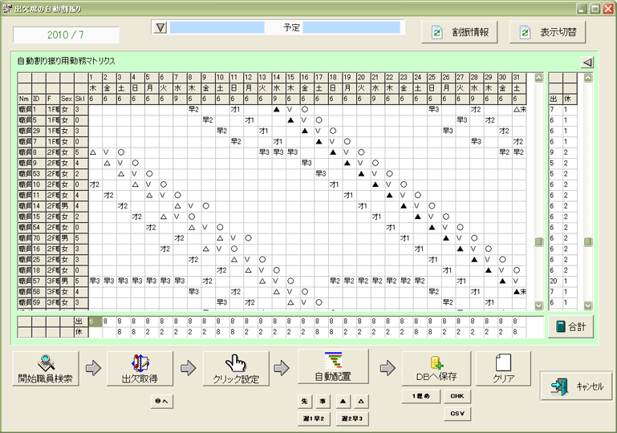Click the 遅2早3 button
Screen dimensions: 617x433
[x=352, y=419]
